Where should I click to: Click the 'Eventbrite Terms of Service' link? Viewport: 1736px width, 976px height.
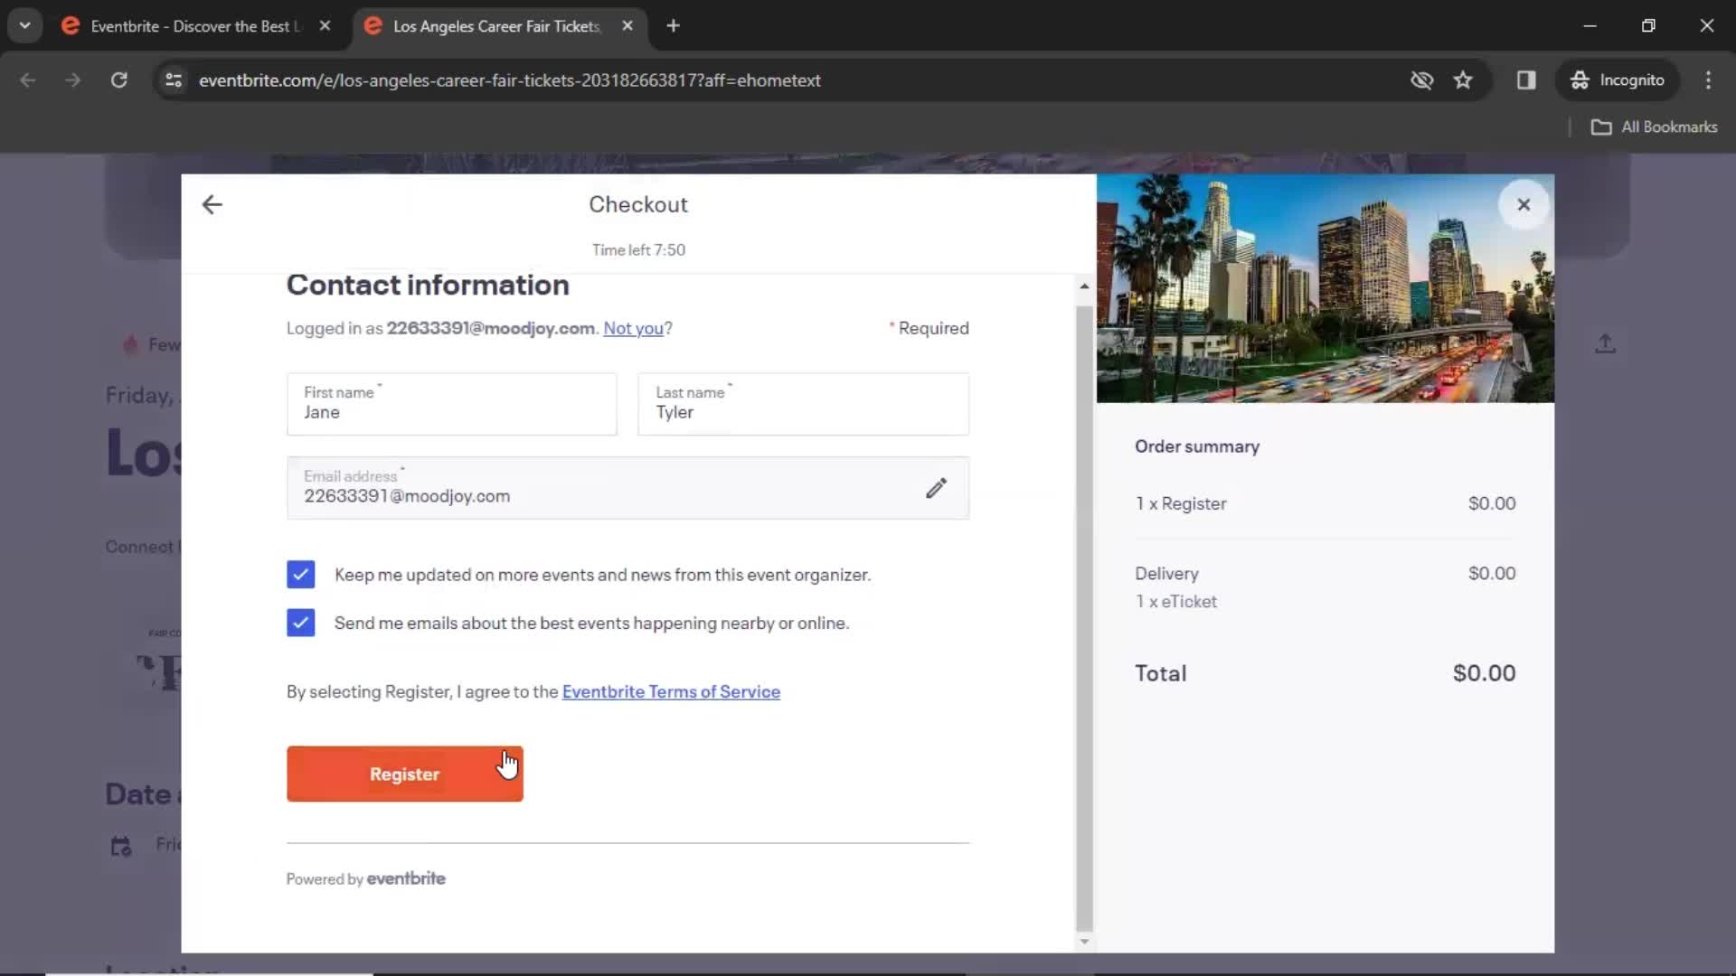pyautogui.click(x=670, y=691)
